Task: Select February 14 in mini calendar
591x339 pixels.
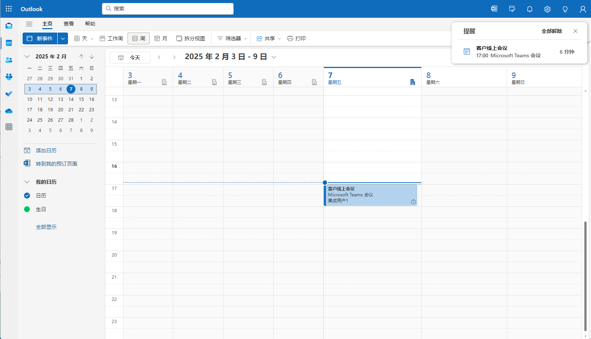Action: 71,99
